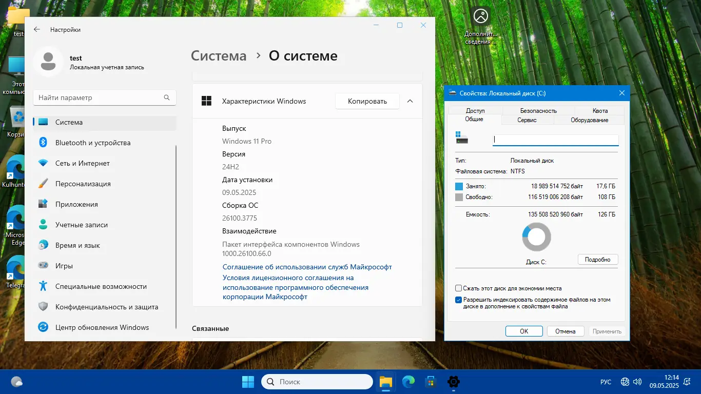701x394 pixels.
Task: Open Сеть и Интернет section
Action: pyautogui.click(x=82, y=163)
